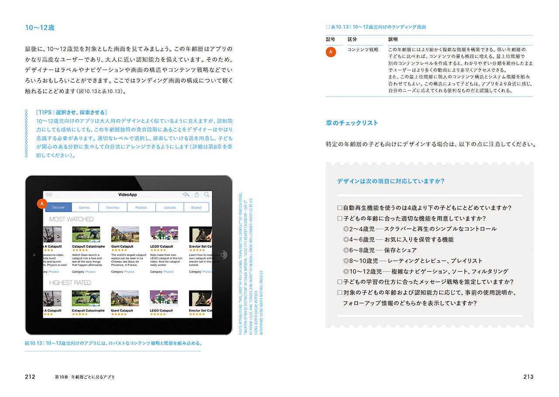Click the 6〜8歳児 保存とシェア line

coord(380,250)
